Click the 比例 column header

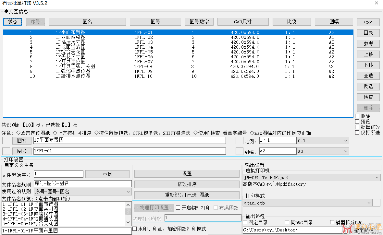tap(292, 22)
